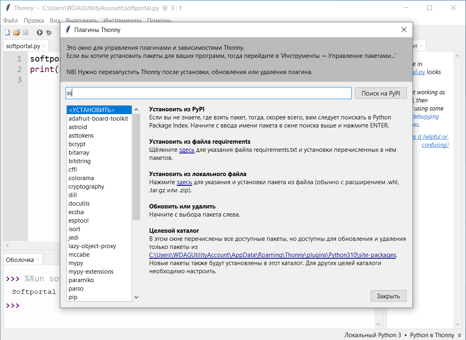466x340 pixels.
Task: Click the 'helpful or confusing?' feedback link
Action: pos(431,141)
